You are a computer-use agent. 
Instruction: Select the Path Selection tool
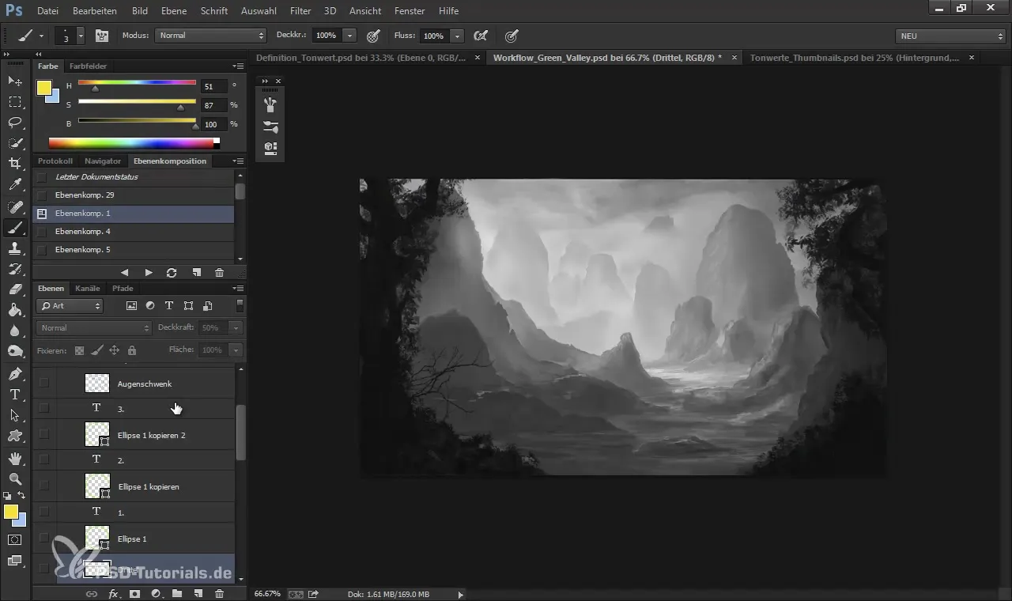click(x=15, y=415)
